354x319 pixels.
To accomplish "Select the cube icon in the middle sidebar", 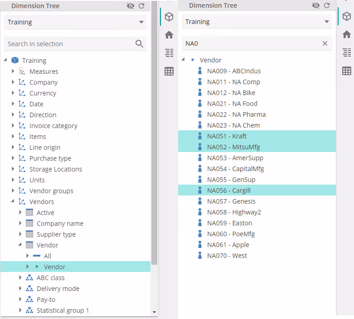I will 169,17.
